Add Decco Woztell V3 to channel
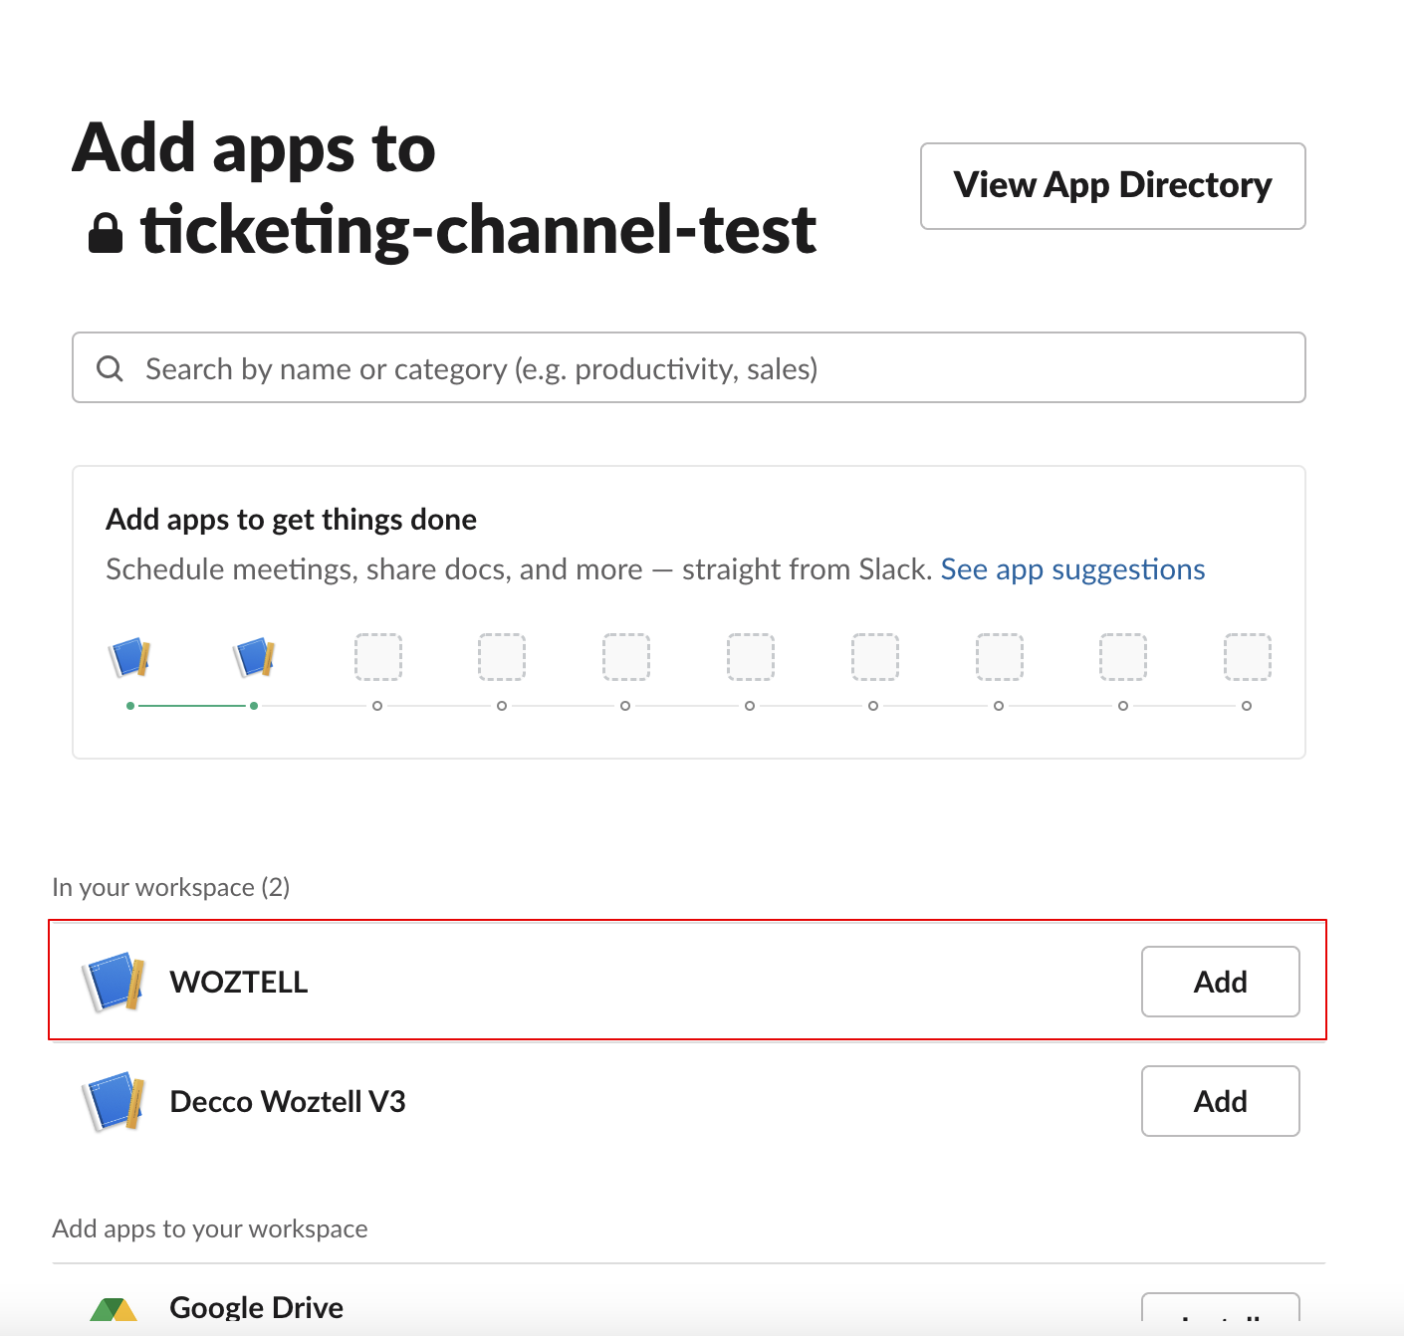This screenshot has height=1336, width=1404. click(1220, 1101)
